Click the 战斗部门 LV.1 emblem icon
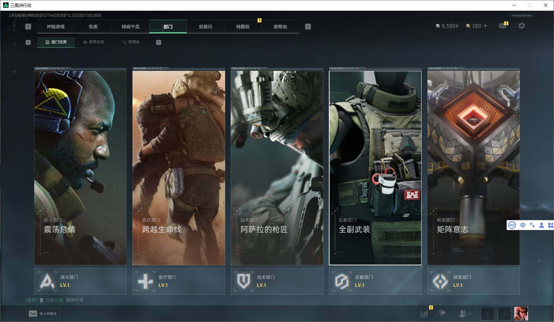The image size is (554, 322). (47, 281)
